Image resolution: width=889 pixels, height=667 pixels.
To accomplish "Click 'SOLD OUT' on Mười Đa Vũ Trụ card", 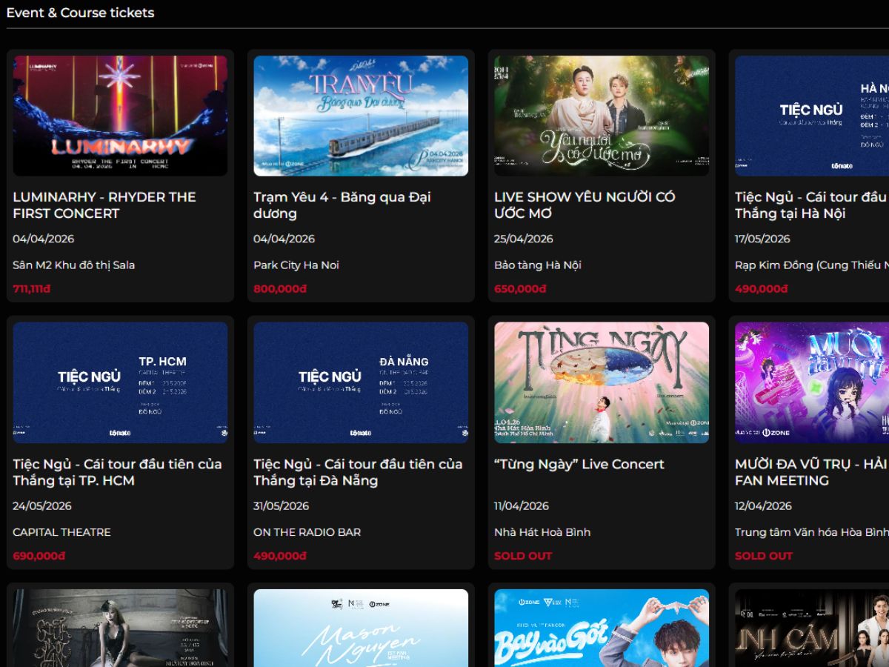I will point(764,556).
